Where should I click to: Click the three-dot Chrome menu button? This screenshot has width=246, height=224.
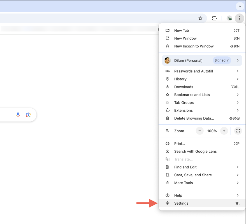pyautogui.click(x=239, y=18)
